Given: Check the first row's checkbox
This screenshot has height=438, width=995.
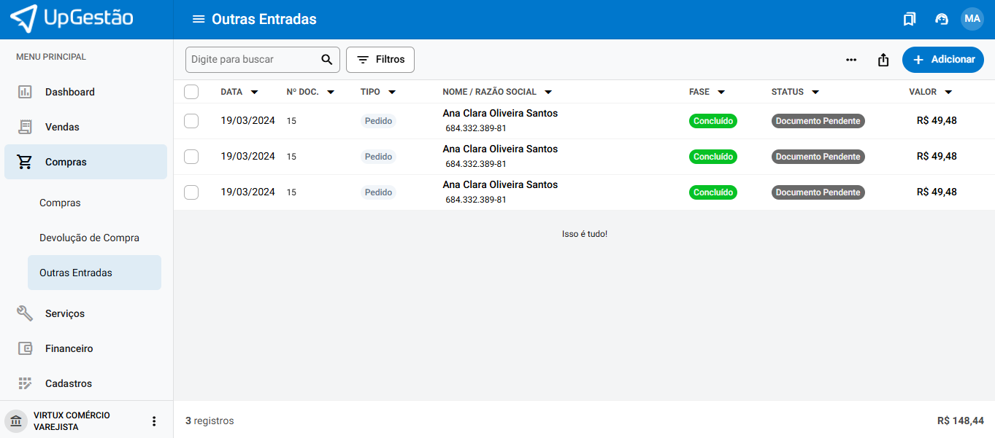Looking at the screenshot, I should pos(191,121).
